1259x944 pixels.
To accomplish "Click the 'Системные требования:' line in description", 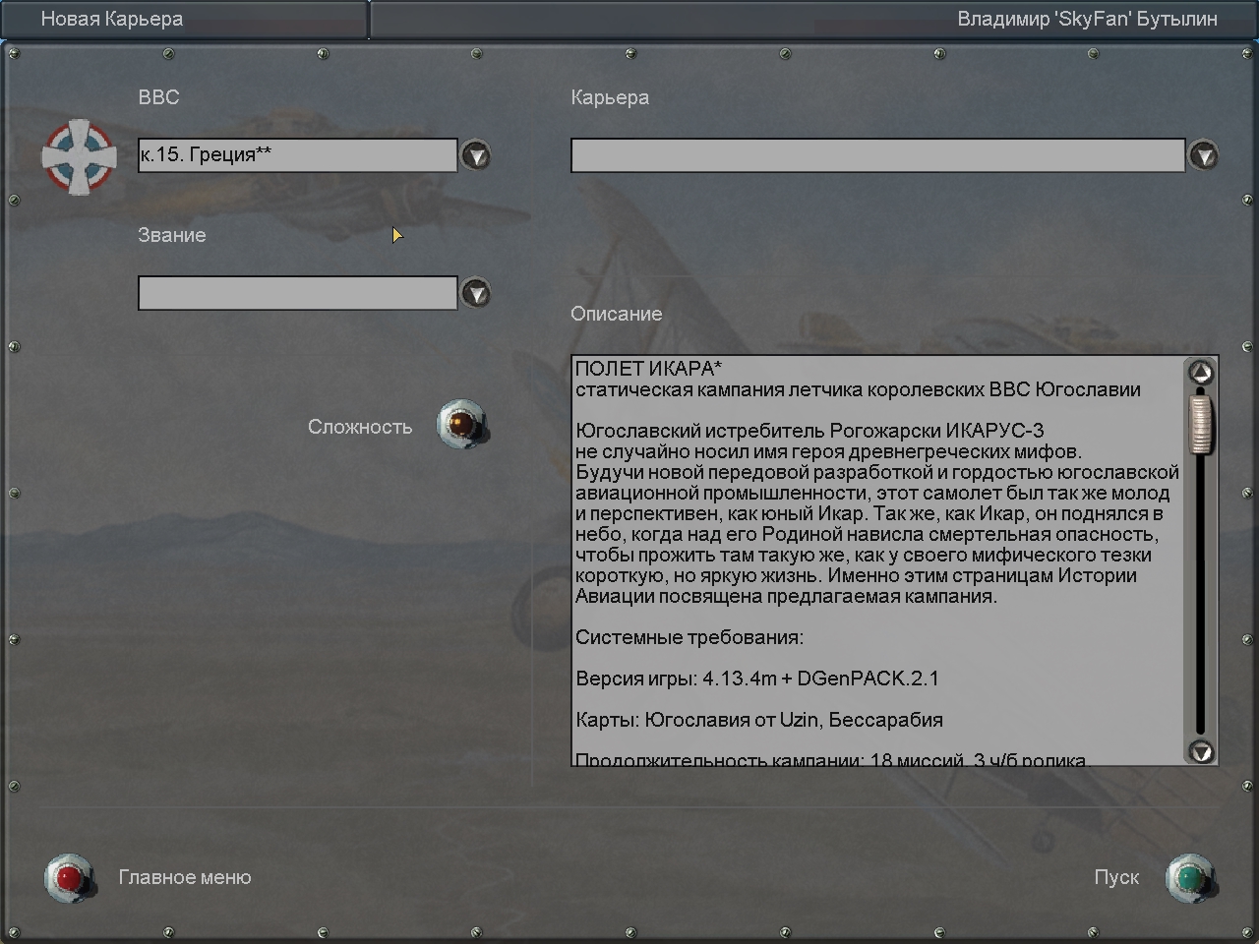I will click(689, 637).
